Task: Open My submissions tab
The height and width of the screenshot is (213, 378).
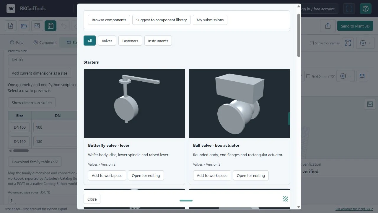Action: click(x=210, y=20)
